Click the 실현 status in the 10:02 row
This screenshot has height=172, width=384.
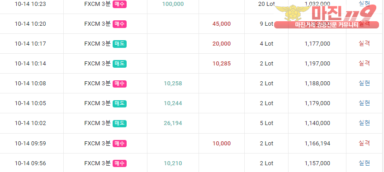(364, 123)
